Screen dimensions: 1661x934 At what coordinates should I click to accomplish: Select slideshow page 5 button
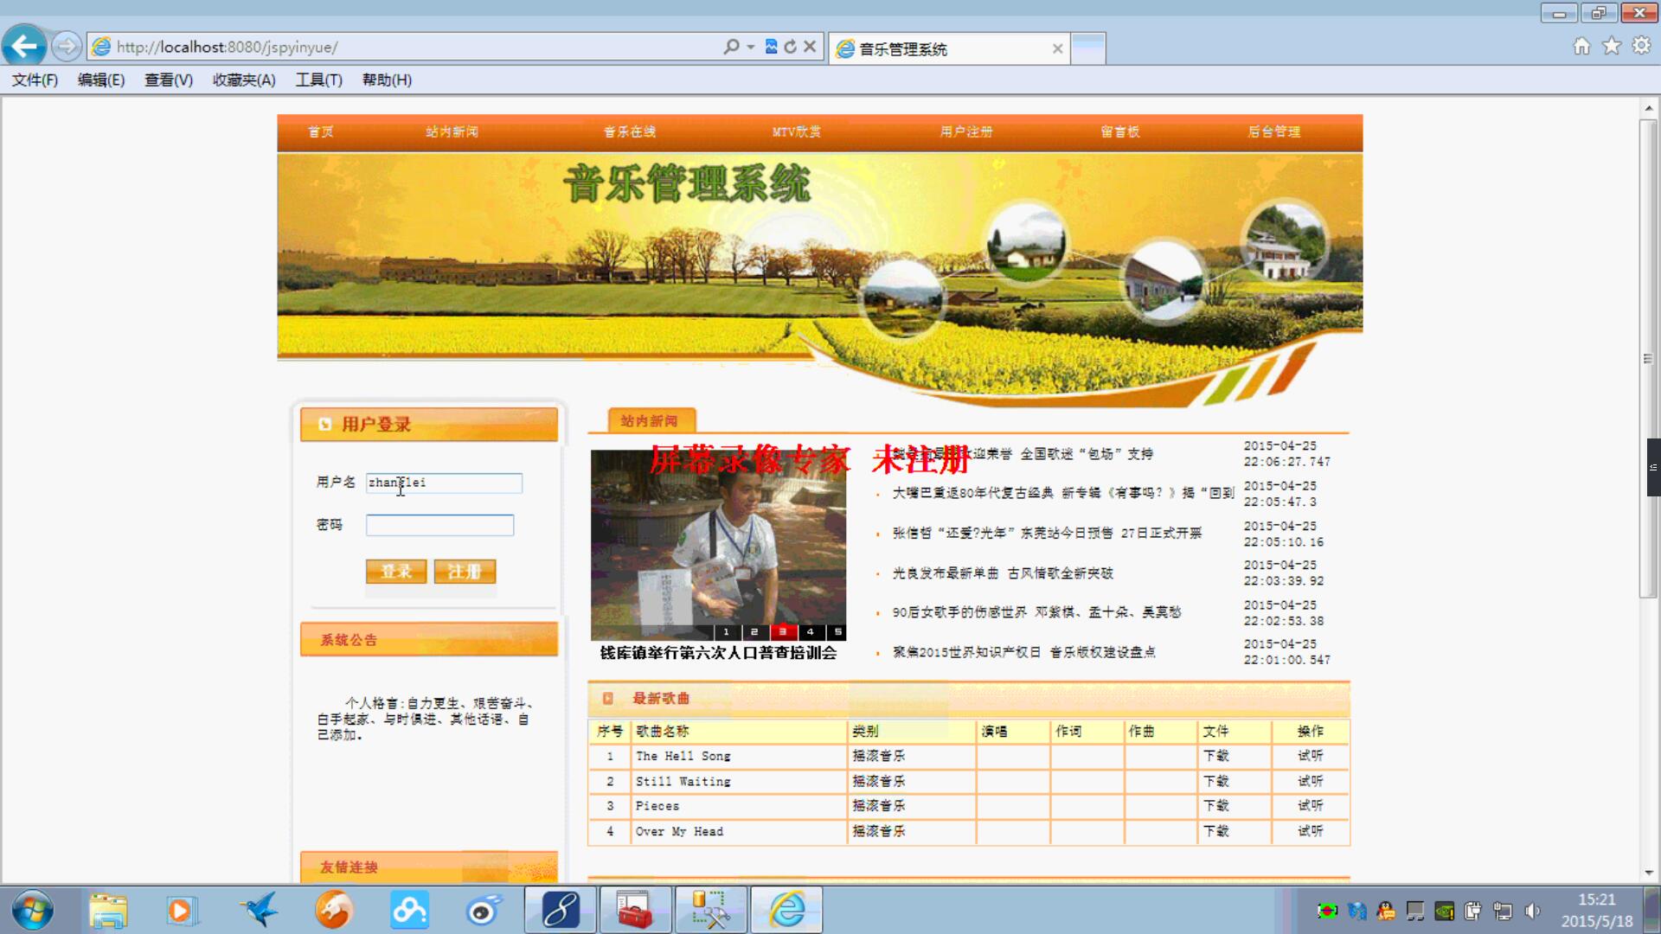[x=837, y=632]
